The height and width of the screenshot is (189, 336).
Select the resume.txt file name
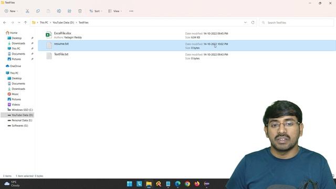pos(61,44)
